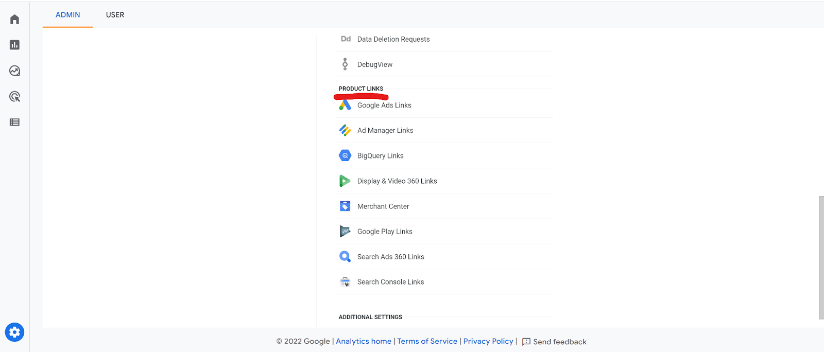Click the Display & Video 360 icon
824x352 pixels.
[345, 181]
